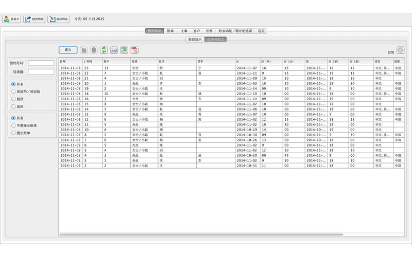The height and width of the screenshot is (257, 412).
Task: Click number 16 in the 号码 column
Action: 87,99
